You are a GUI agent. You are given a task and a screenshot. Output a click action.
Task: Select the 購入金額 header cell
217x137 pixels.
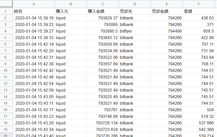103,11
